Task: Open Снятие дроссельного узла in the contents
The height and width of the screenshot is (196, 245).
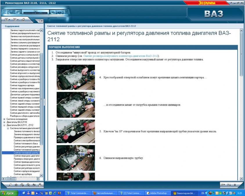Action: [x=27, y=165]
